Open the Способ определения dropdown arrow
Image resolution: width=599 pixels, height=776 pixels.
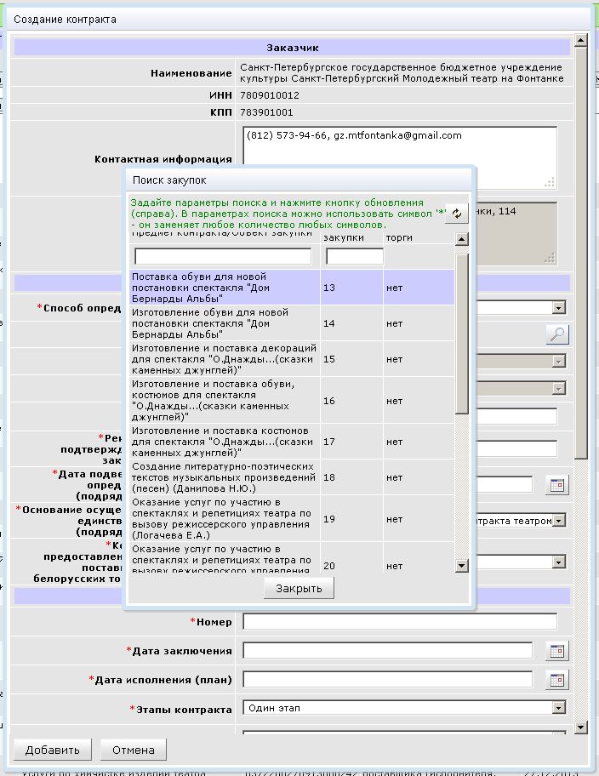coord(558,308)
